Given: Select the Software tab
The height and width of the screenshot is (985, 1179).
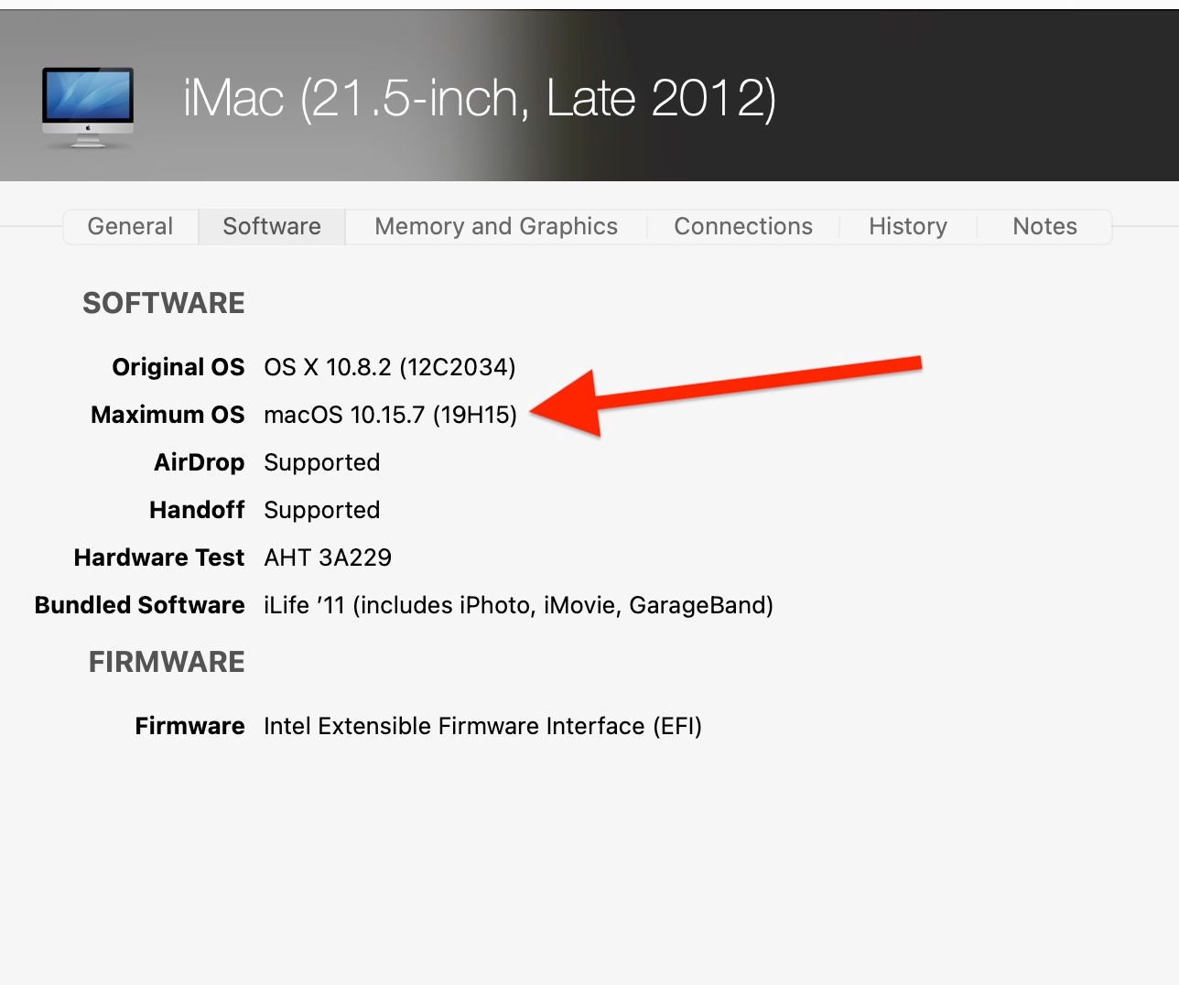Looking at the screenshot, I should [272, 226].
